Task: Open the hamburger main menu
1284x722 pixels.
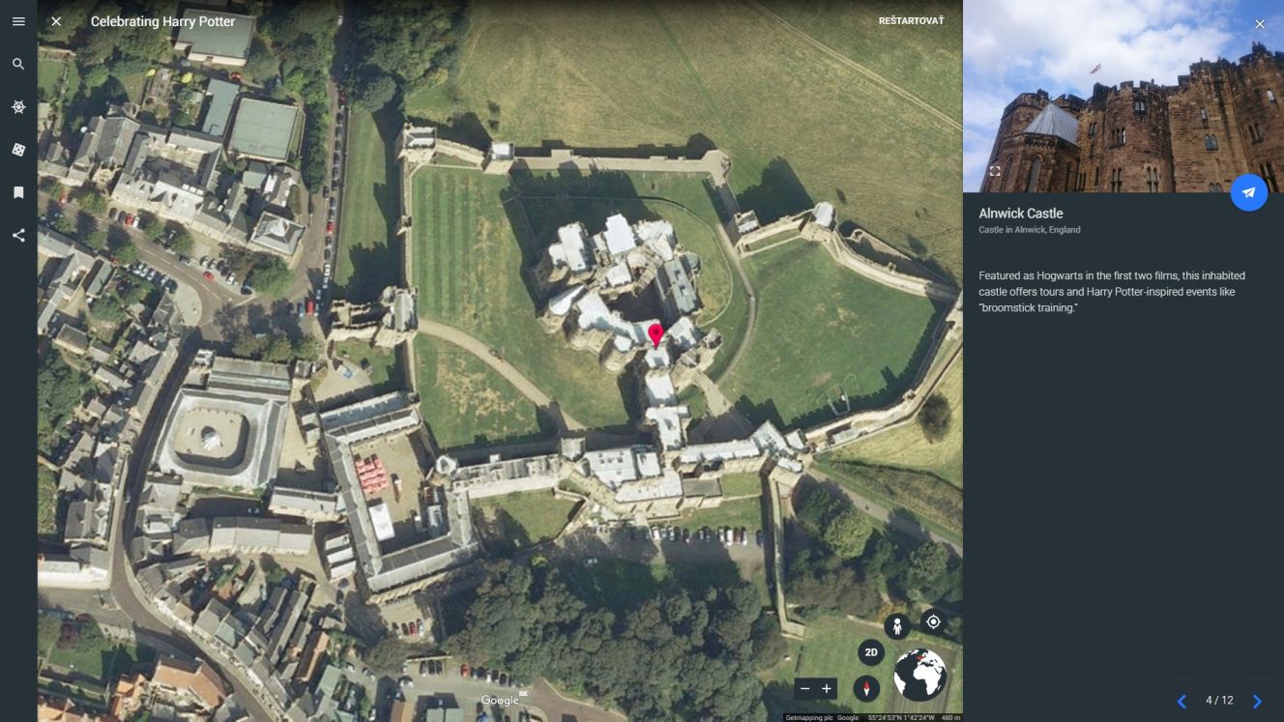Action: click(18, 21)
